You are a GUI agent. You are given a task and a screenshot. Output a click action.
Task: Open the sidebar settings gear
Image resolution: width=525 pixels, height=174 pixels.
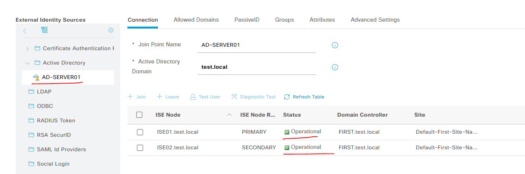111,30
